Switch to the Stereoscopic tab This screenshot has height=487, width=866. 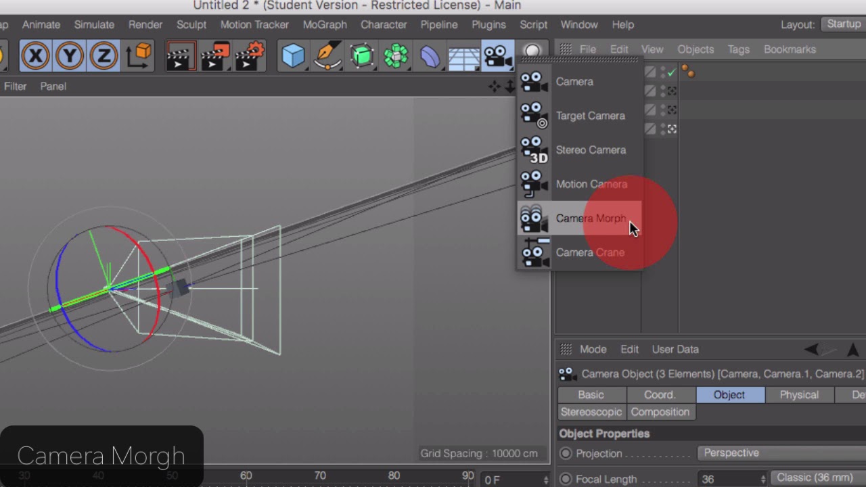click(591, 412)
